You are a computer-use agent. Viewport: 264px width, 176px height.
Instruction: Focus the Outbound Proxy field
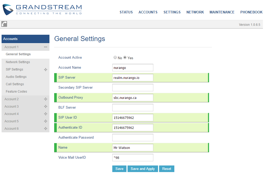tap(133, 98)
